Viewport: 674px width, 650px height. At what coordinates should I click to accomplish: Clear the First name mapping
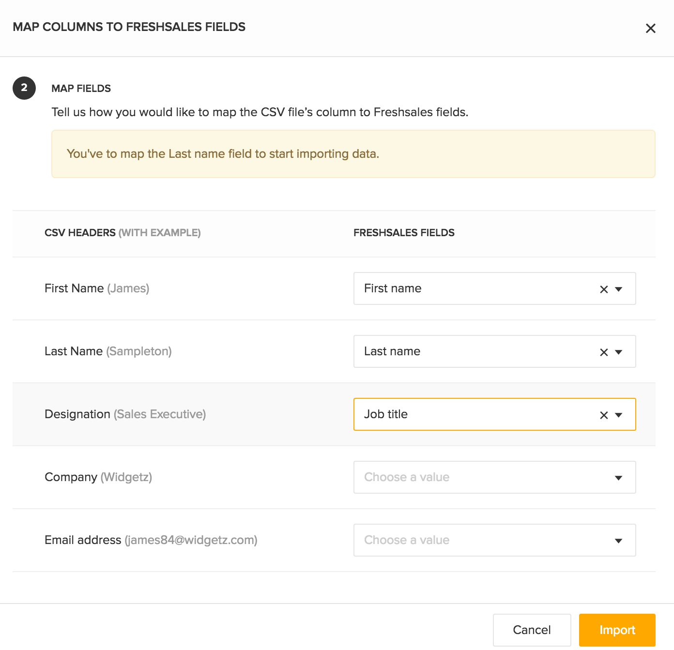(x=604, y=289)
